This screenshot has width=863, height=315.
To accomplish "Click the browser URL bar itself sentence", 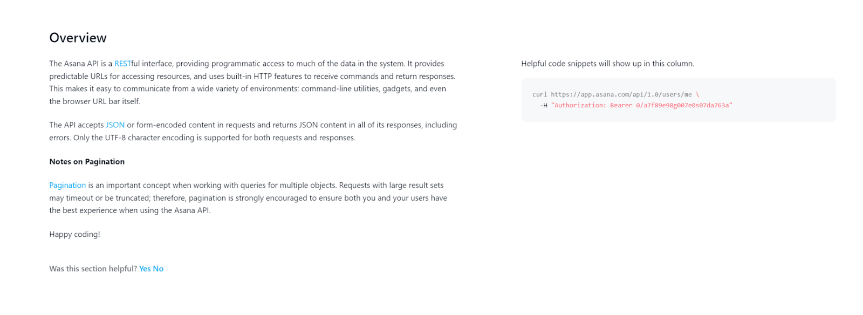I will [94, 101].
